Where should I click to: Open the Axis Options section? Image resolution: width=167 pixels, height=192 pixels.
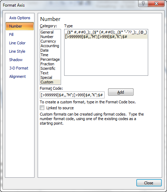[x=20, y=18]
